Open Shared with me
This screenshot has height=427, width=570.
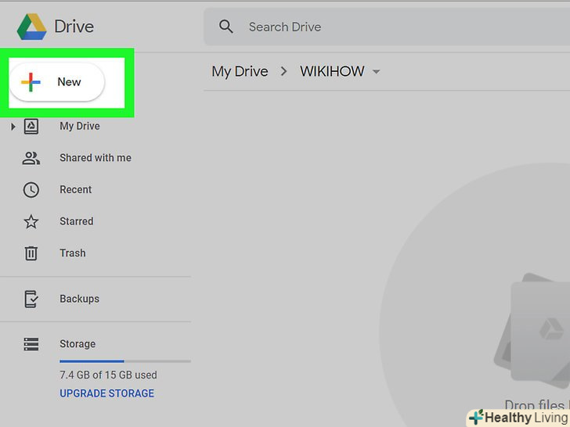click(96, 158)
